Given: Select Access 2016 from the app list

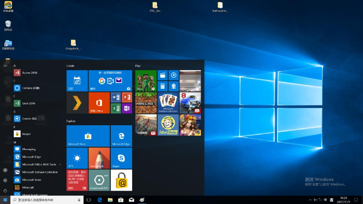Looking at the screenshot, I should 29,73.
